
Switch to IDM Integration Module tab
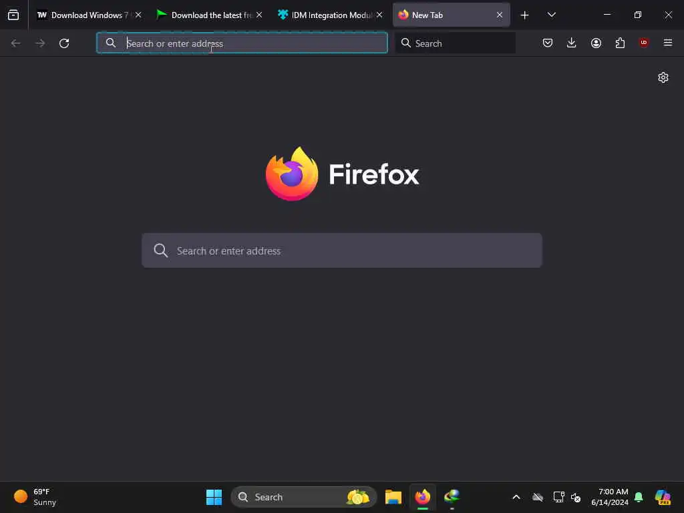330,15
